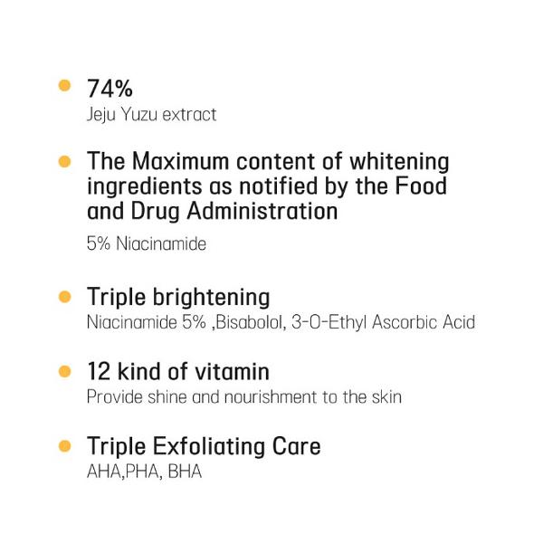Viewport: 543px width, 543px height.
Task: Click the "Triple brightening" heading
Action: click(x=178, y=297)
